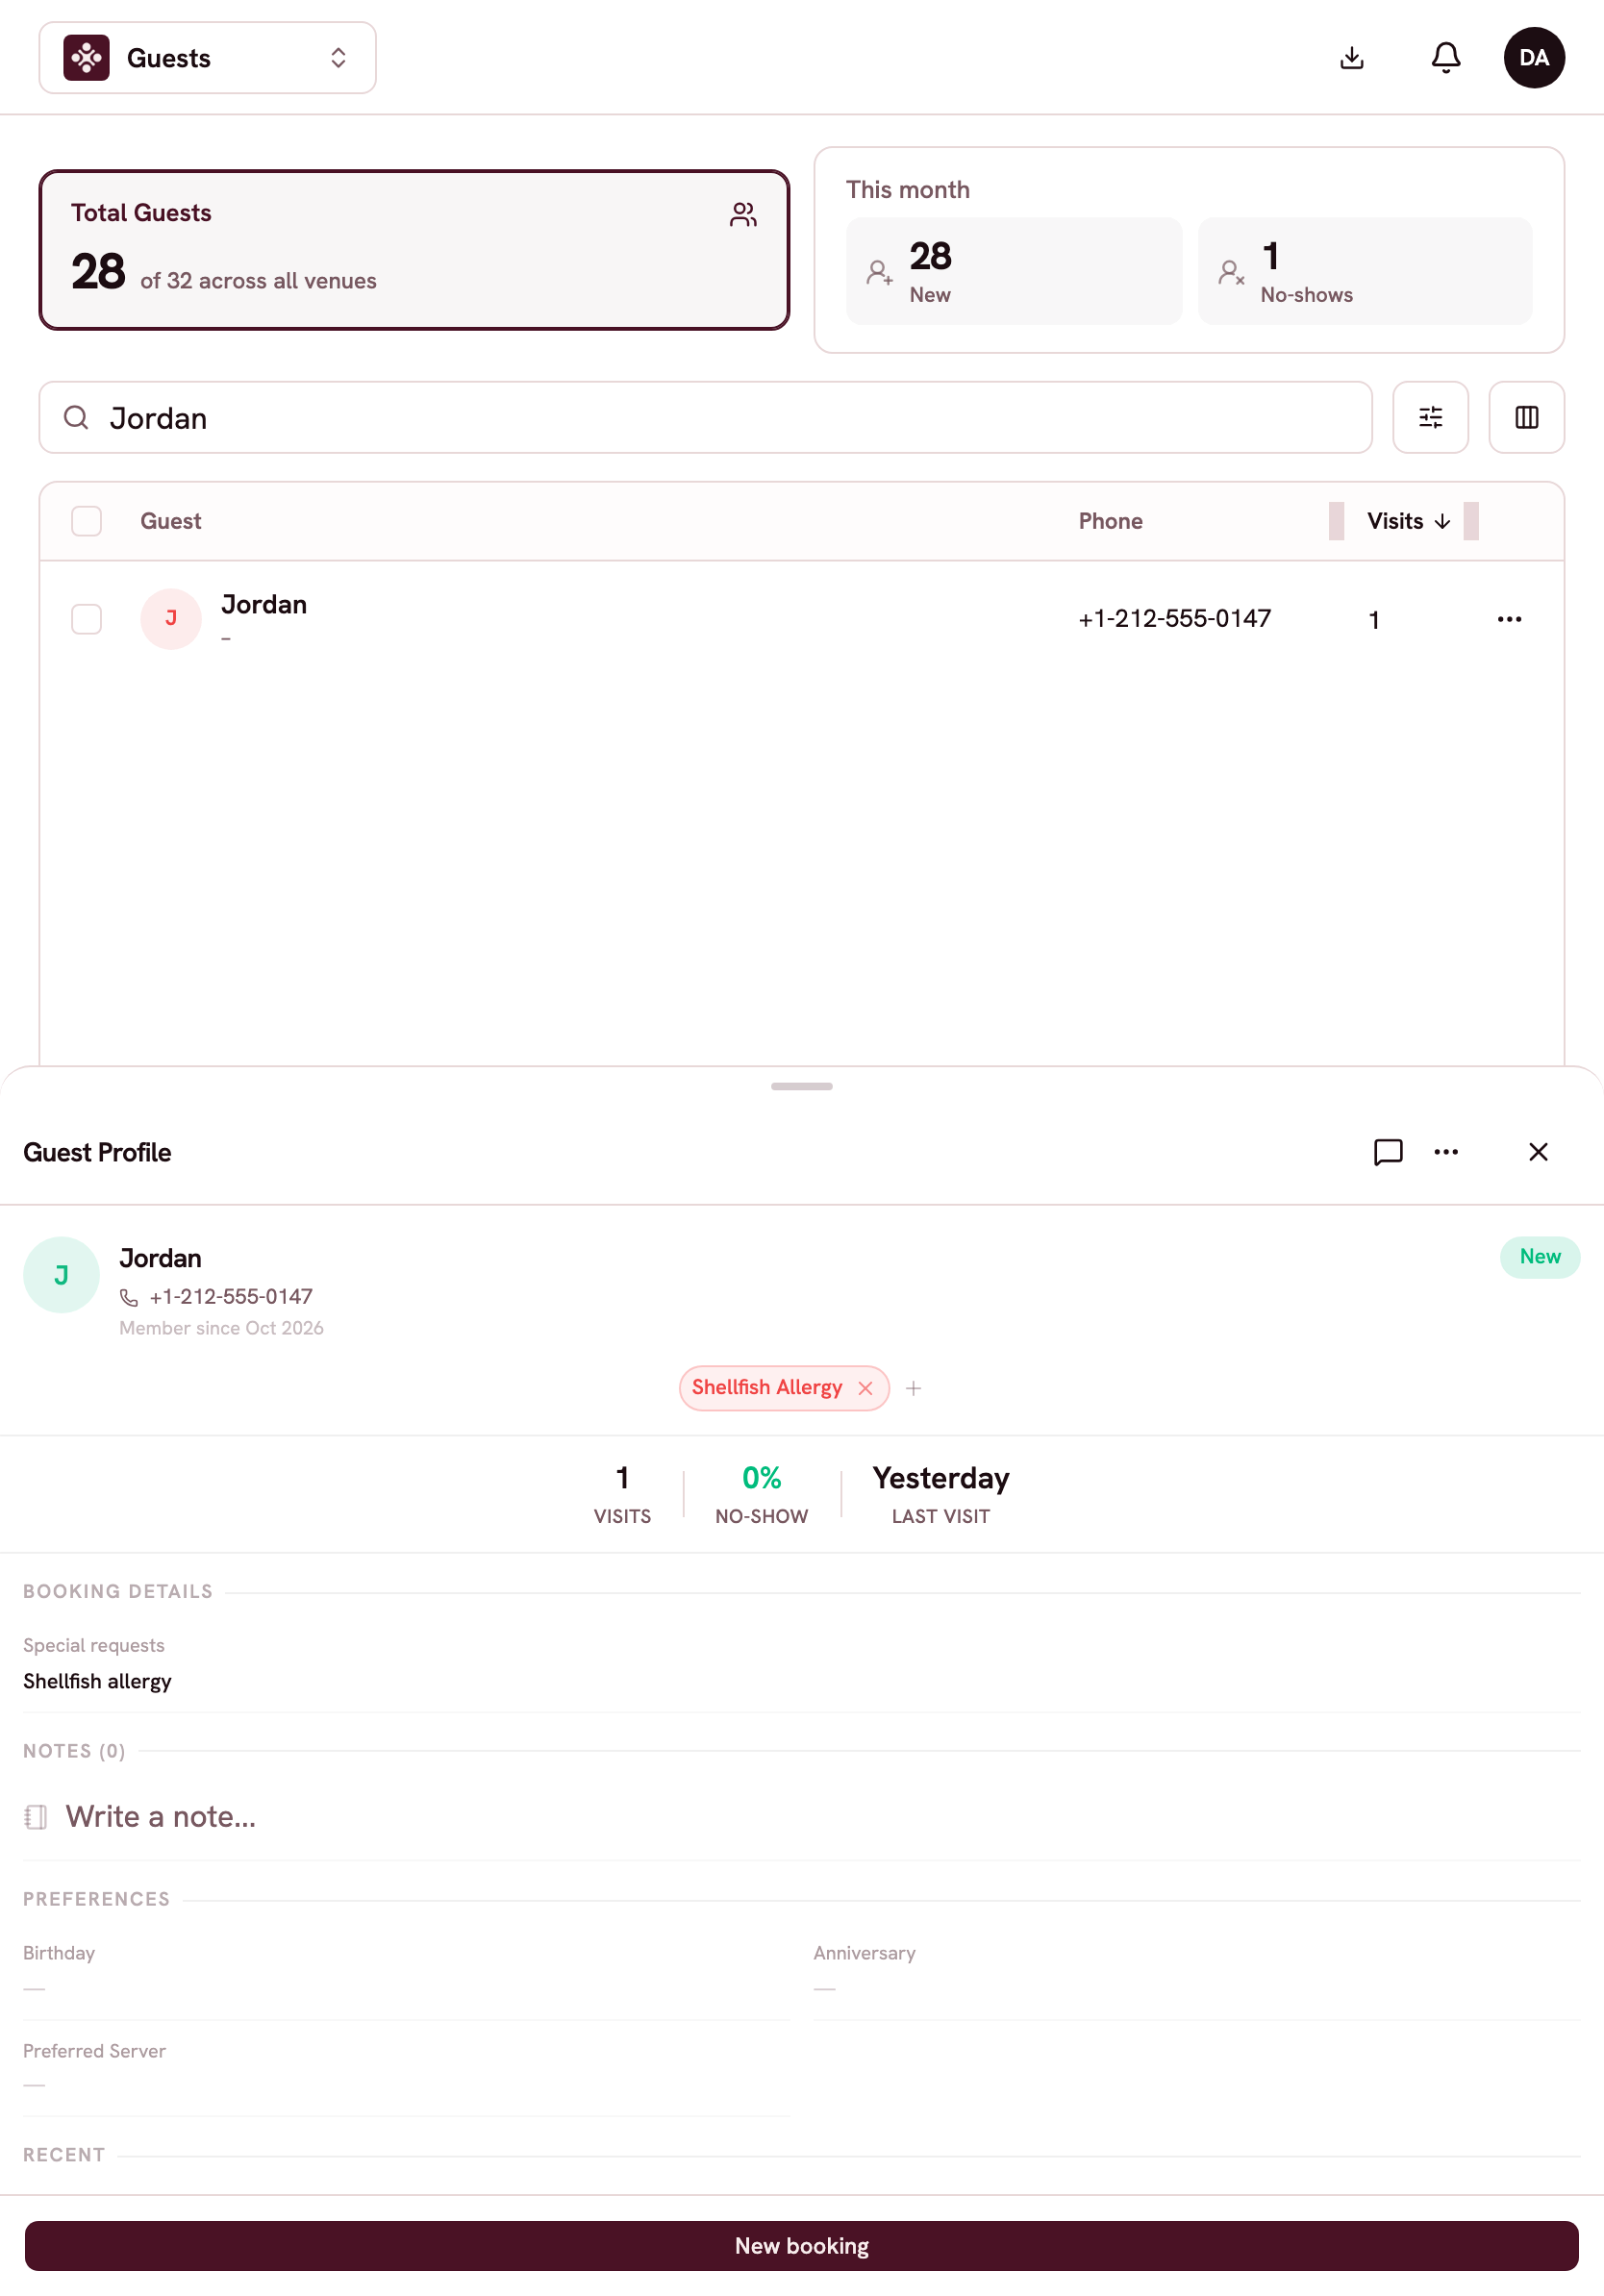This screenshot has height=2296, width=1604.
Task: Click the Guest column header
Action: pos(171,521)
